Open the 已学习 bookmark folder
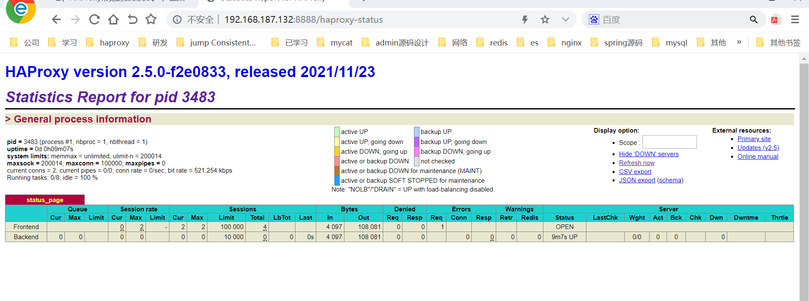 coord(290,43)
